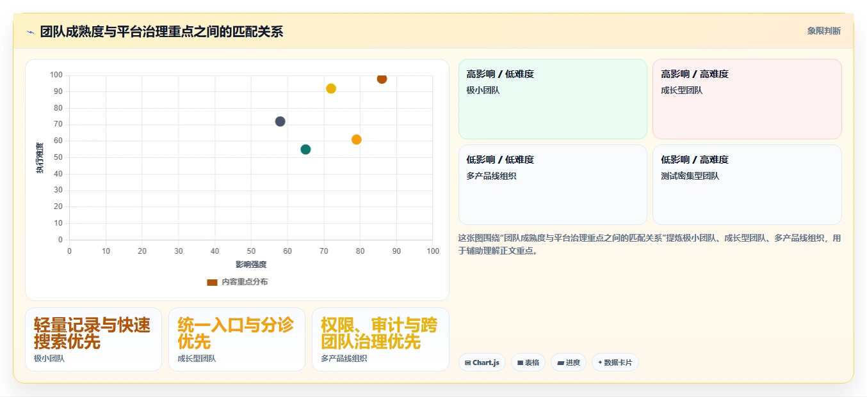Click the yellow scatter point at 执行难度 92
The image size is (867, 397).
point(331,89)
